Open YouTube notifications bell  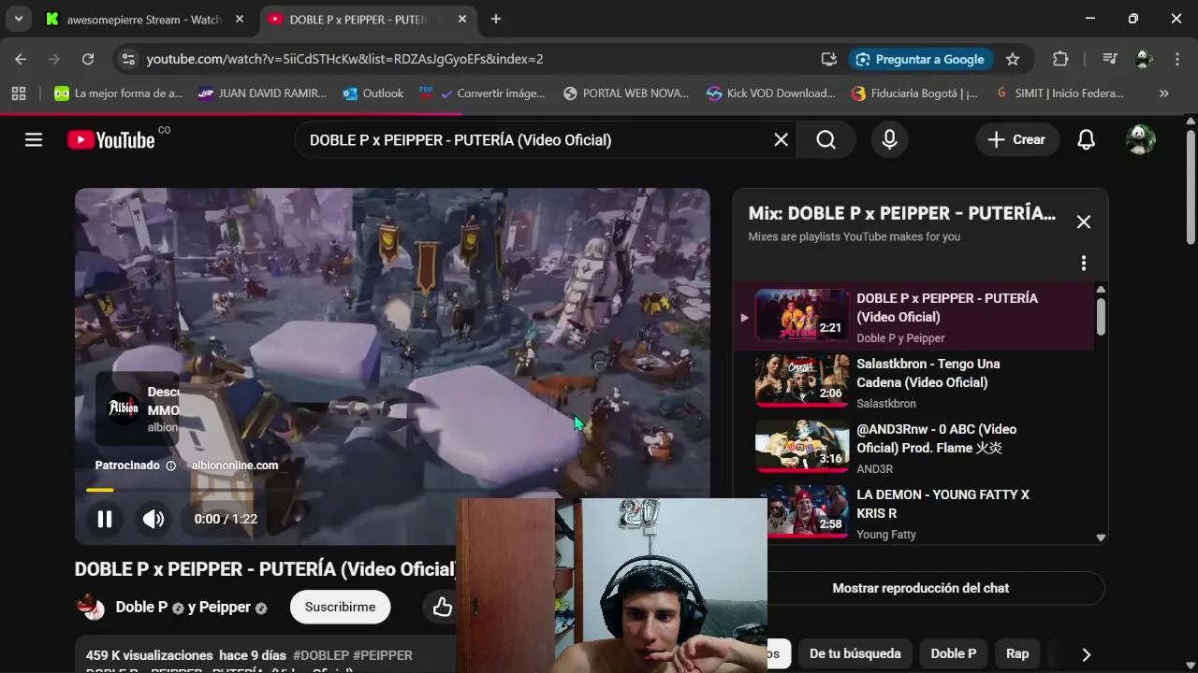coord(1086,139)
